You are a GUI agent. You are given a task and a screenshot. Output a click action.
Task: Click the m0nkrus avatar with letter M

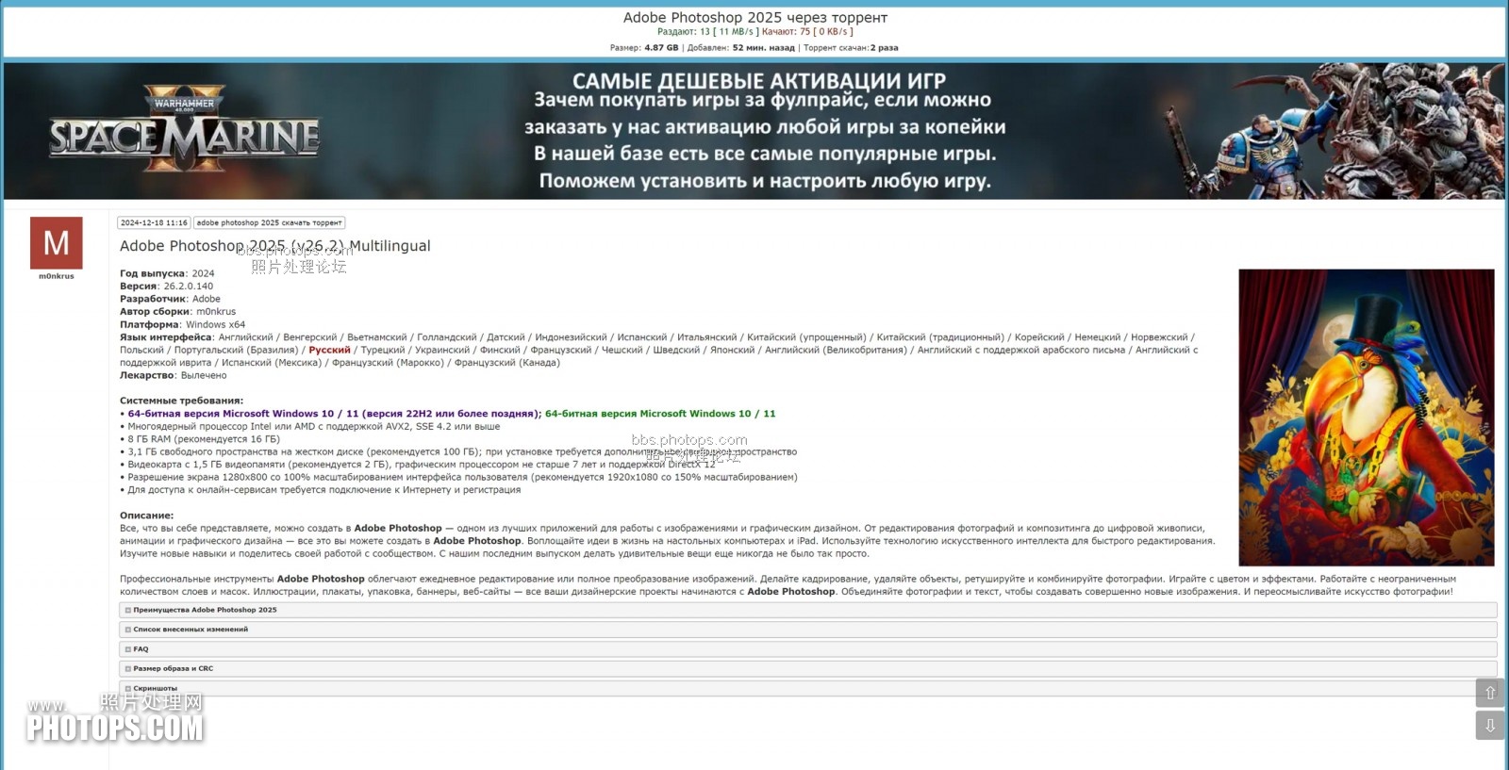coord(57,243)
